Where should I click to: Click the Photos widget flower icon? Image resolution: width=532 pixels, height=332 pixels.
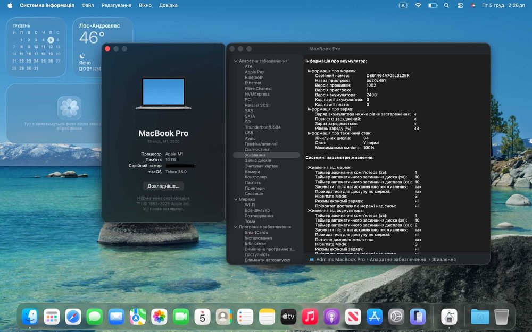click(69, 108)
